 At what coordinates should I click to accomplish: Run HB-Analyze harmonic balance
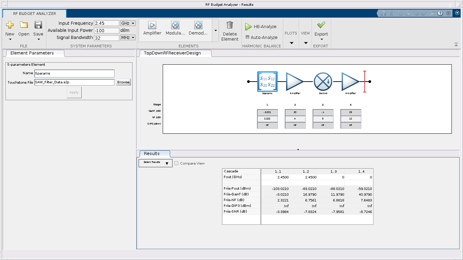pos(261,26)
